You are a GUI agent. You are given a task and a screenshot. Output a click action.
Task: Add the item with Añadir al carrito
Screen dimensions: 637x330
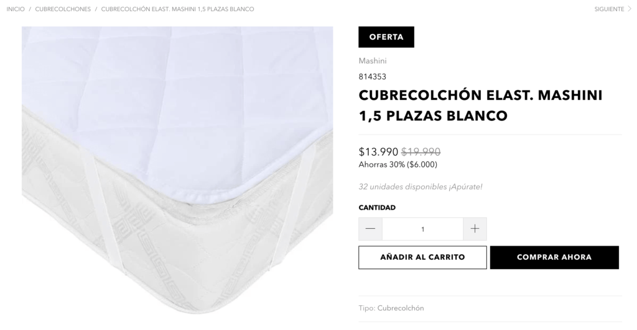422,257
